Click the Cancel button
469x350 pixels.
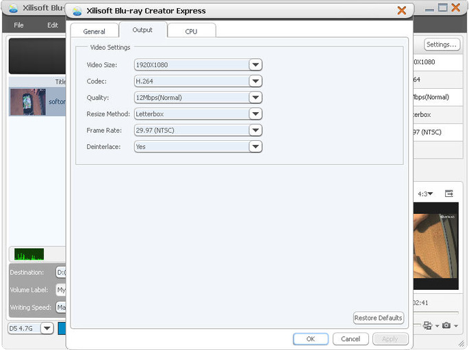click(351, 339)
